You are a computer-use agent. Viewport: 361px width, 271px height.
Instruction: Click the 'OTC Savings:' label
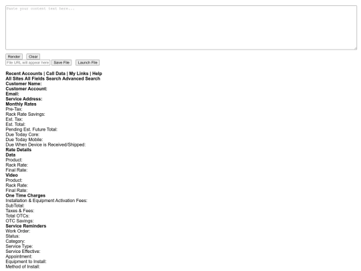pyautogui.click(x=19, y=221)
